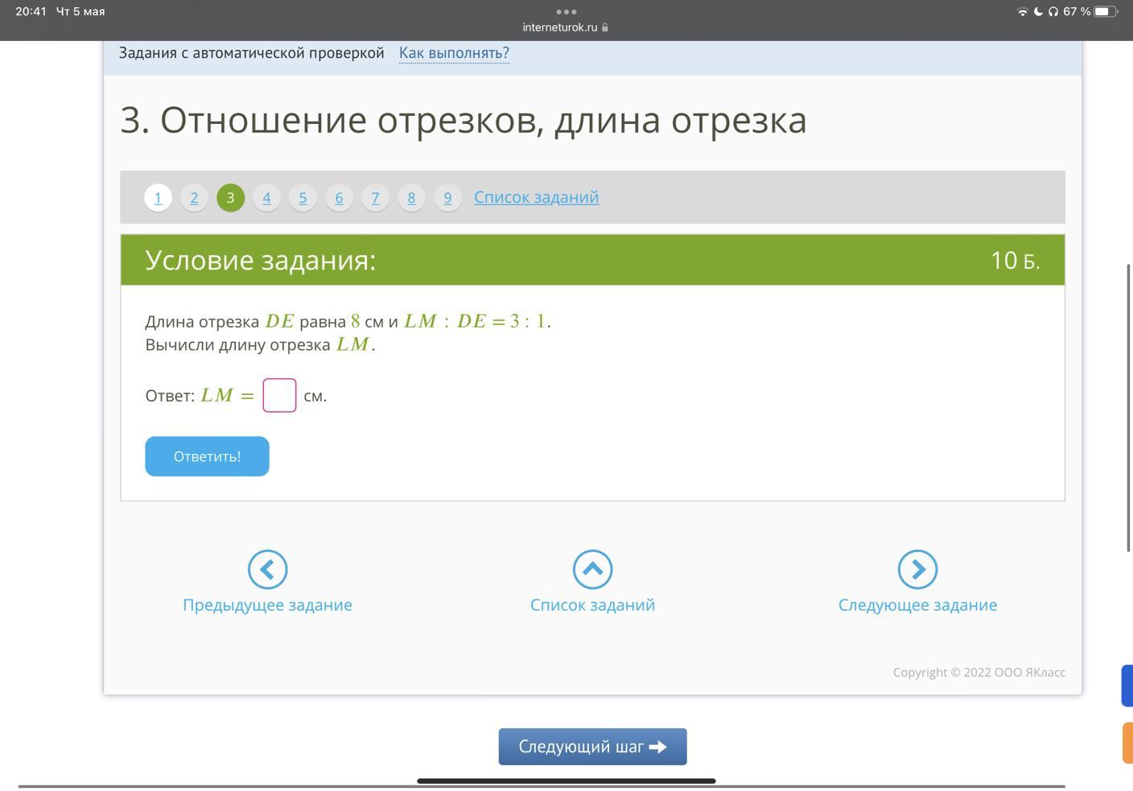This screenshot has width=1133, height=791.
Task: Click the blue side tab on right edge
Action: point(1127,686)
